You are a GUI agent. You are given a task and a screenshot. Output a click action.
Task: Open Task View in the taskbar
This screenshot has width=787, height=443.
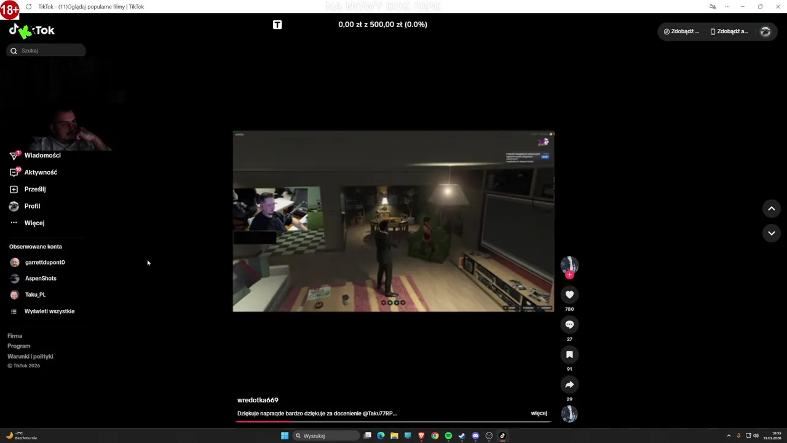coord(368,436)
